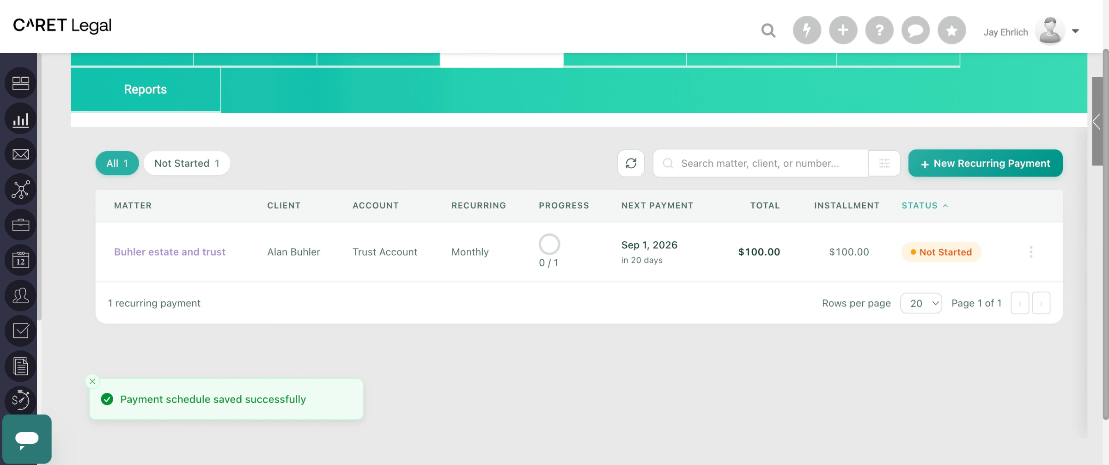This screenshot has height=465, width=1109.
Task: Click the Alan Buhler client cell
Action: click(x=293, y=252)
